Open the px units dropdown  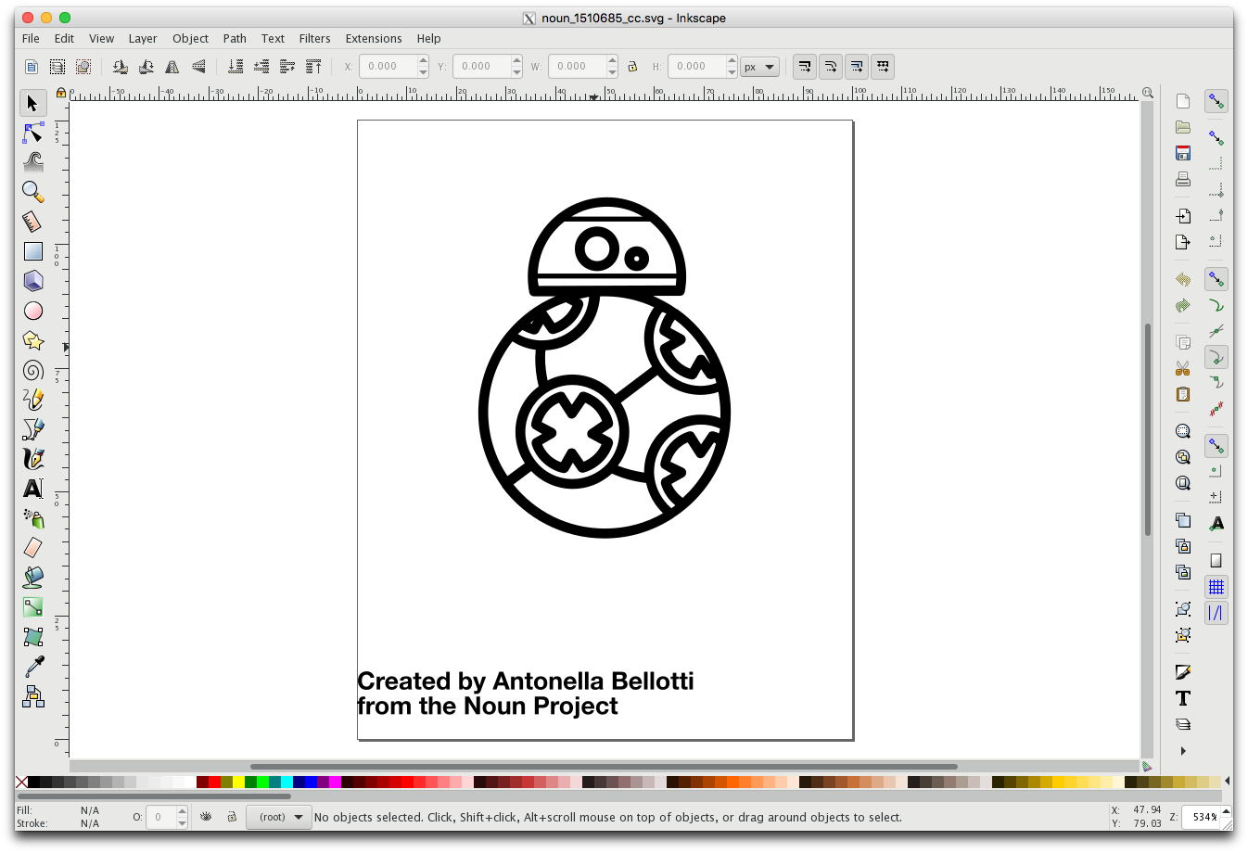coord(759,67)
